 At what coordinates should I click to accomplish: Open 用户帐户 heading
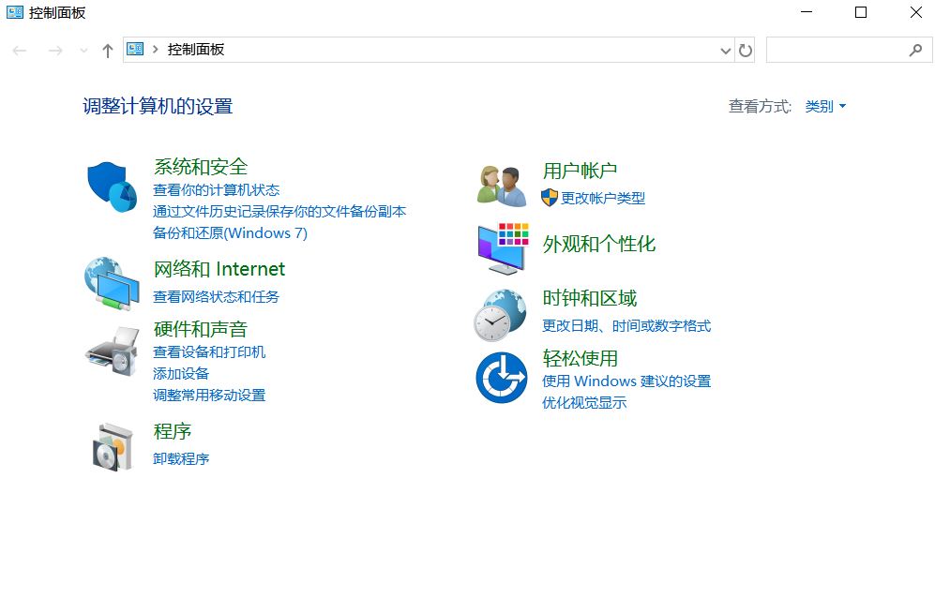coord(580,171)
